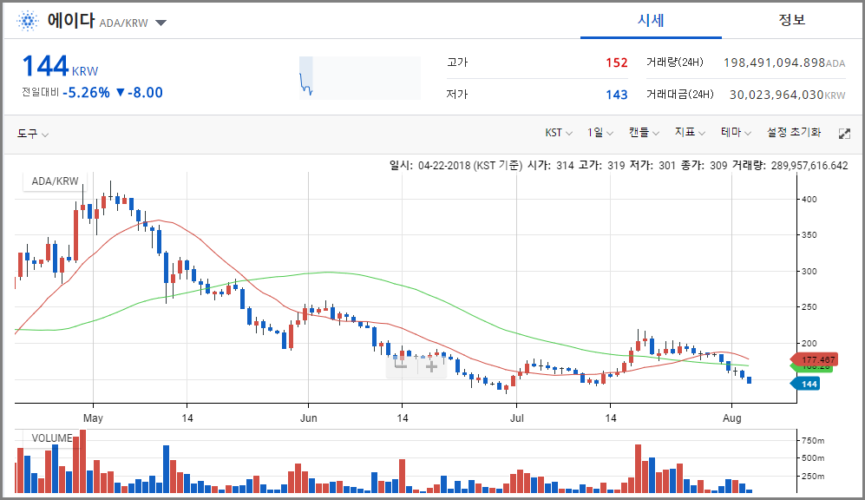This screenshot has height=500, width=865.
Task: Click the red 177.467 moving average price tag
Action: (x=817, y=359)
